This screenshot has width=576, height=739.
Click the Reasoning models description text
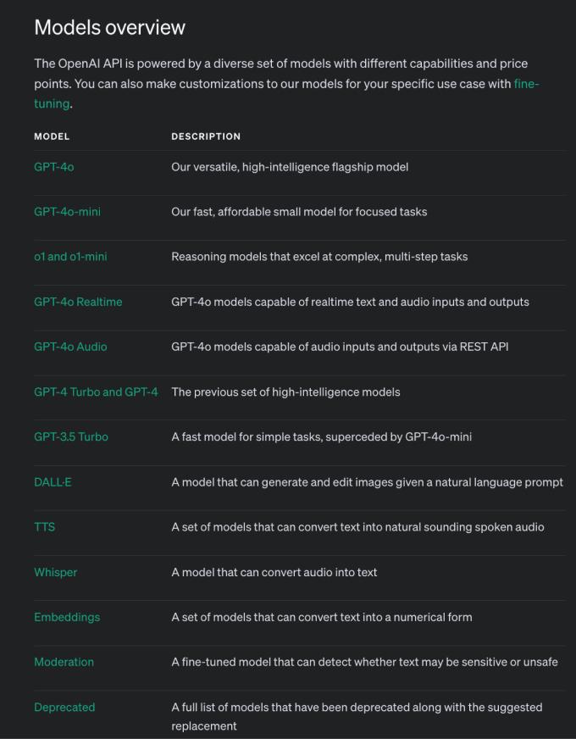click(x=319, y=257)
